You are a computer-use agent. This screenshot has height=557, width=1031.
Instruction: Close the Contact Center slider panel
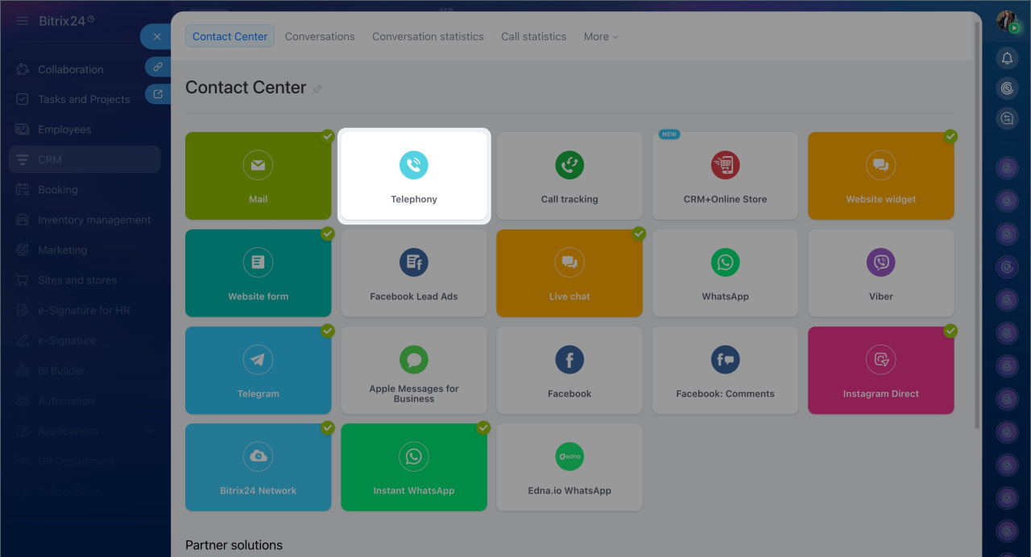156,36
